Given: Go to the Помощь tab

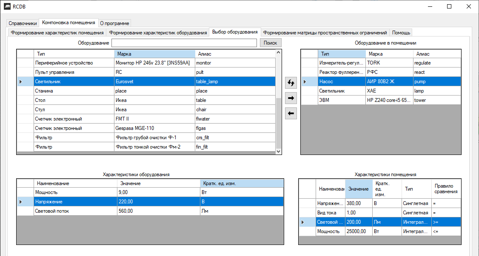Looking at the screenshot, I should pyautogui.click(x=401, y=33).
